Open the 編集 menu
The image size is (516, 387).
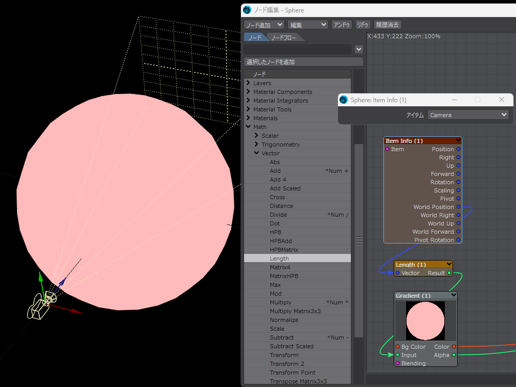click(x=308, y=25)
